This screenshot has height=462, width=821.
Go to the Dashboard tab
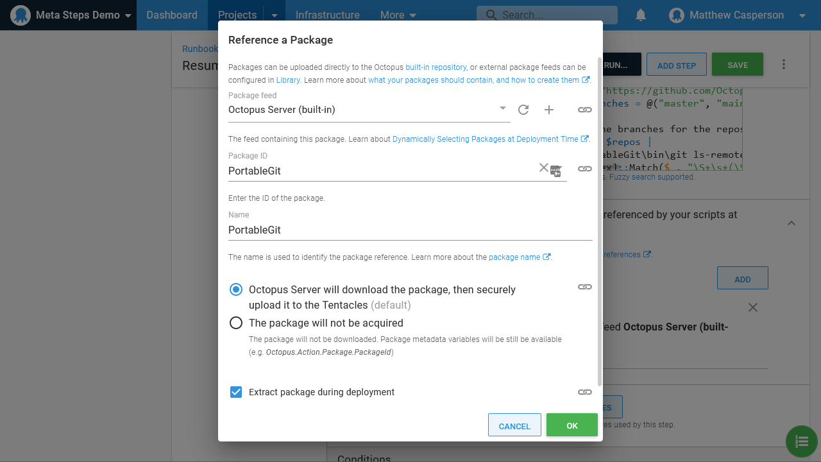coord(172,15)
